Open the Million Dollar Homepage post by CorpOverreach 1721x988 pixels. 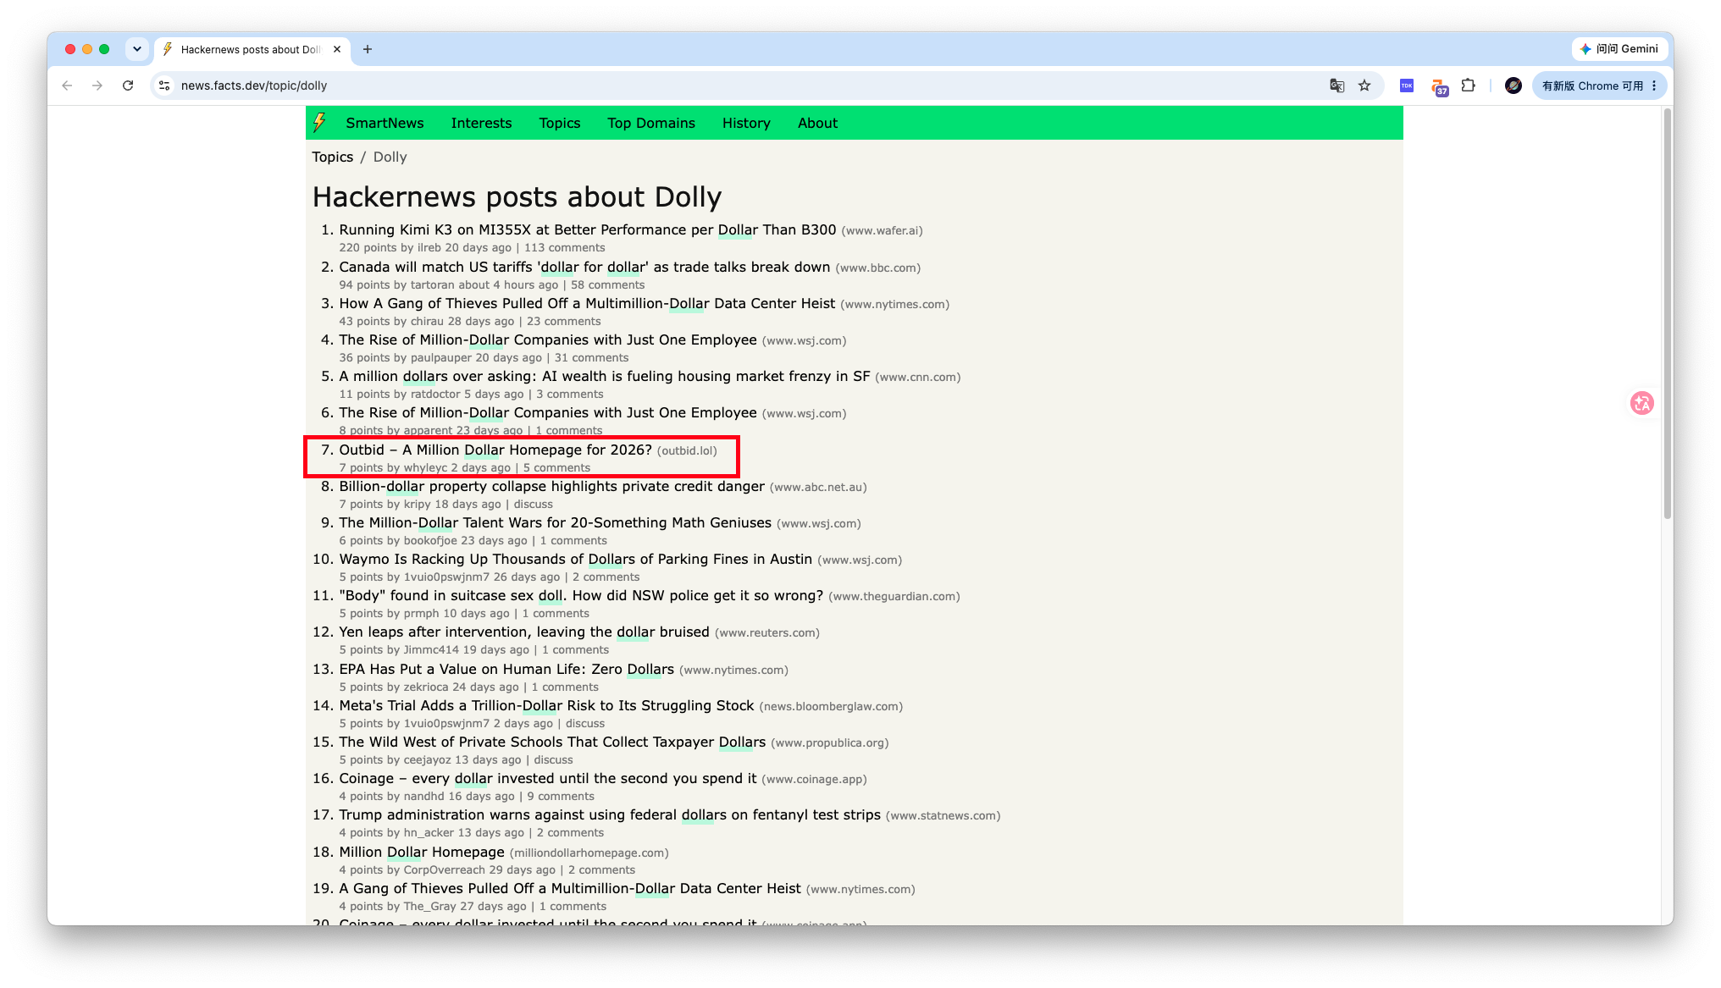422,852
